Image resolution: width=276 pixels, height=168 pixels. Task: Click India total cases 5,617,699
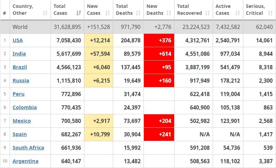(68, 54)
